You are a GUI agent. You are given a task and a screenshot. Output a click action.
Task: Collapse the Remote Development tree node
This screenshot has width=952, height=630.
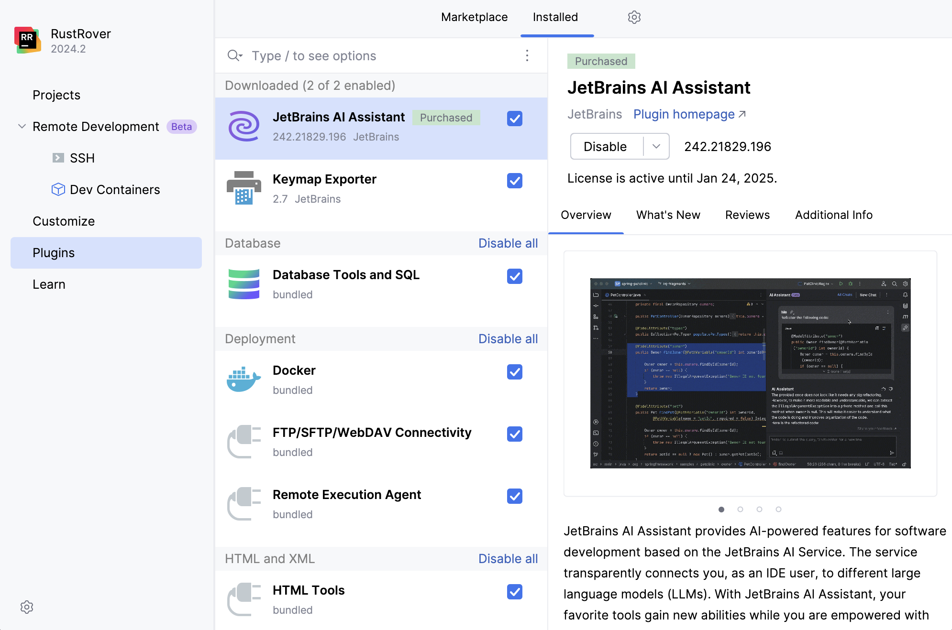tap(22, 126)
